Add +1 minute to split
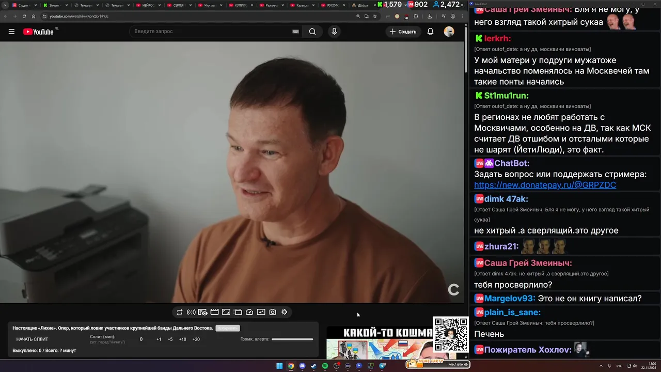Screen dimensions: 661x372 pyautogui.click(x=159, y=339)
